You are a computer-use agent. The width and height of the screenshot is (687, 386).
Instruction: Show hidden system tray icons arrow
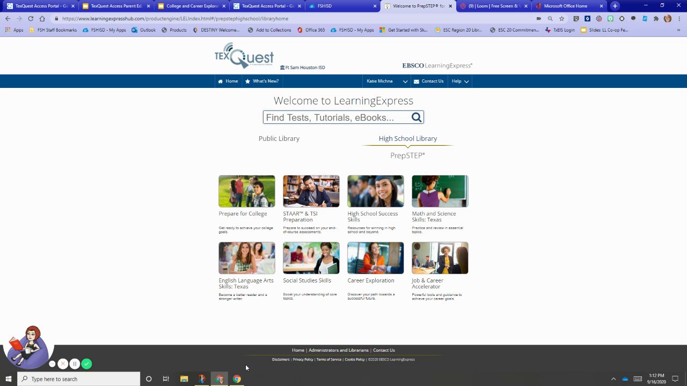coord(613,379)
